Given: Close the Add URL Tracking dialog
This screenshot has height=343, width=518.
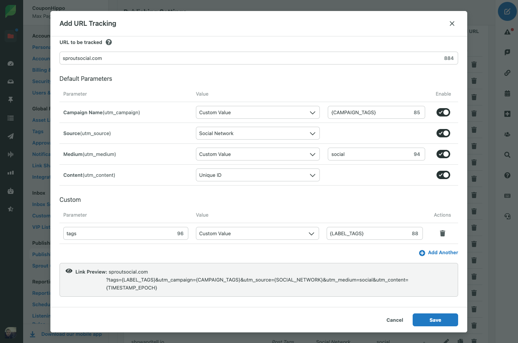Looking at the screenshot, I should 452,24.
